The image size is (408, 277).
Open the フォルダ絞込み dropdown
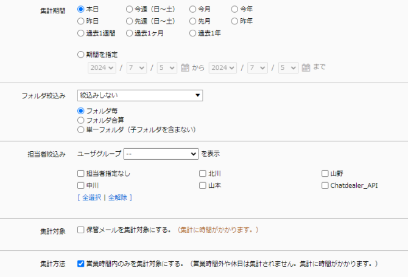tap(140, 95)
